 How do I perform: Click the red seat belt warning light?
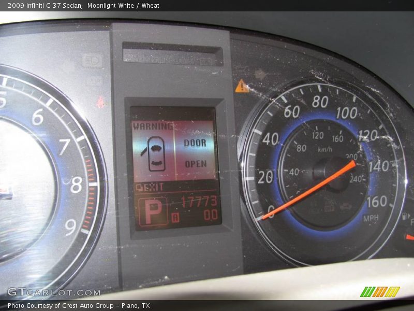100,102
